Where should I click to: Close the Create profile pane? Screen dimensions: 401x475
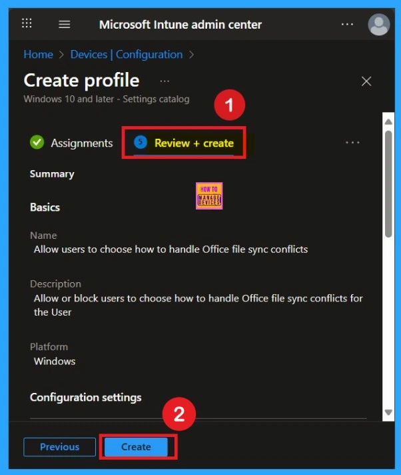point(366,81)
